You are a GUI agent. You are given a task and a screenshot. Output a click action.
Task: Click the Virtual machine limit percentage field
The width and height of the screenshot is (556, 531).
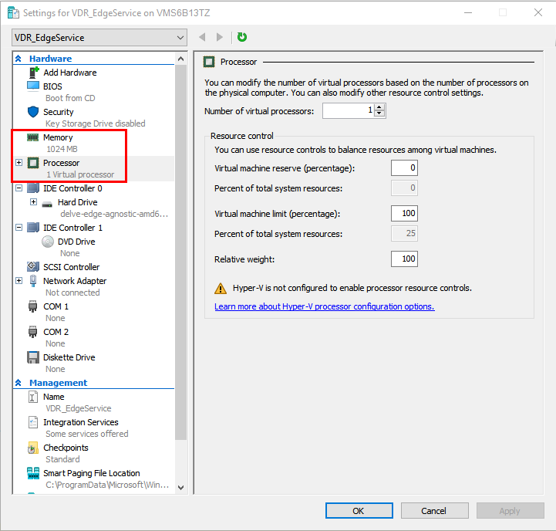click(x=404, y=213)
